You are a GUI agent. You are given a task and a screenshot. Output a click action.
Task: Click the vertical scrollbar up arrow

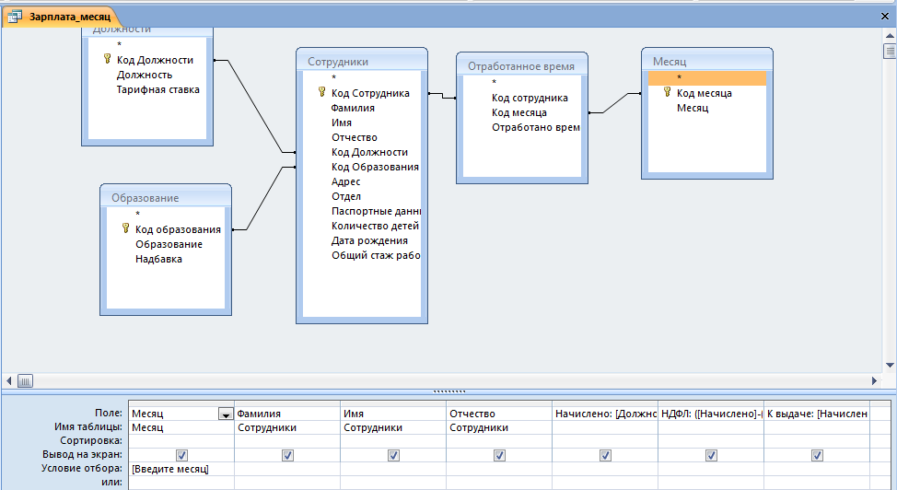pos(890,35)
